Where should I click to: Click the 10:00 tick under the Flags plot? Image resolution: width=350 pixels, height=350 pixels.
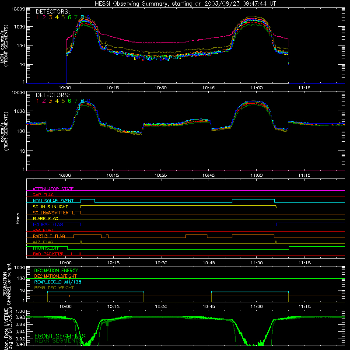(x=65, y=263)
